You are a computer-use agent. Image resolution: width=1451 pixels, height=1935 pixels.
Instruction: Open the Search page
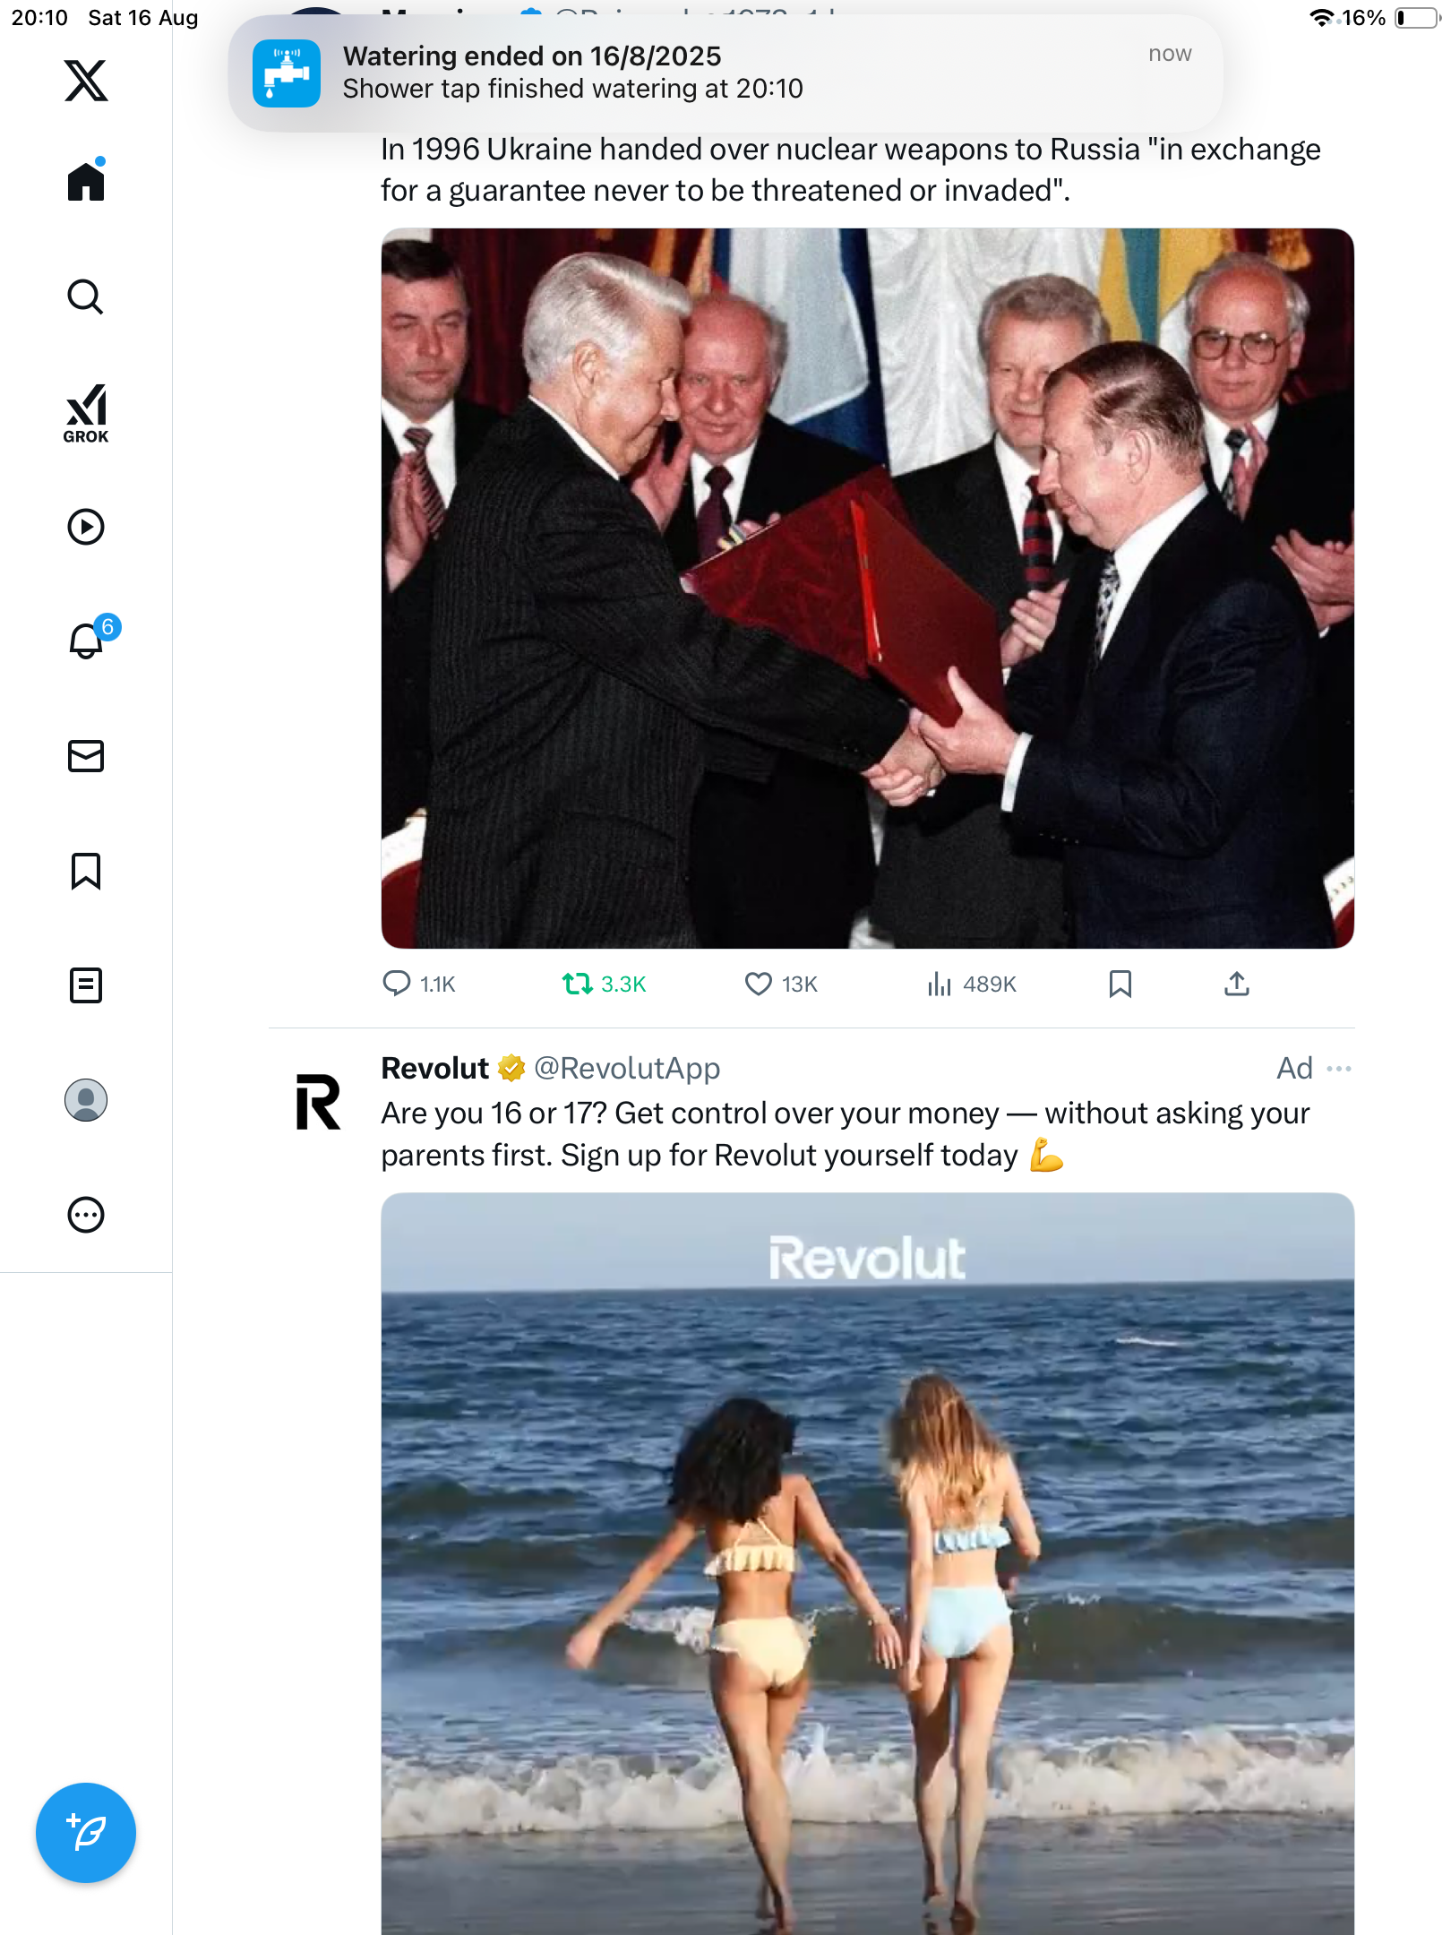(86, 297)
